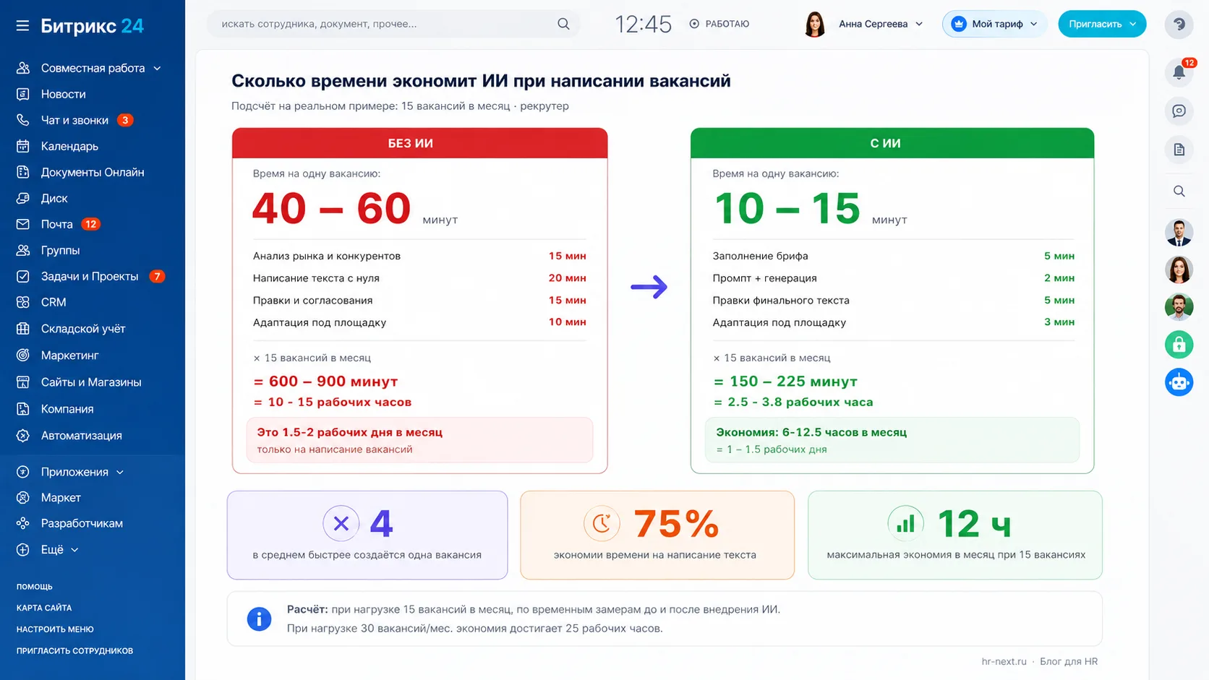The width and height of the screenshot is (1209, 680).
Task: Click the Календарь calendar icon
Action: (x=23, y=146)
